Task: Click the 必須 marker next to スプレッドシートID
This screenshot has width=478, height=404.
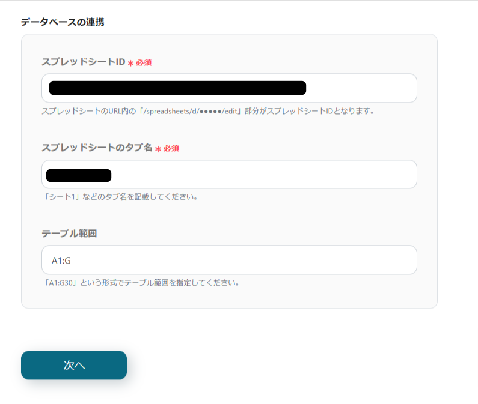Action: tap(144, 62)
